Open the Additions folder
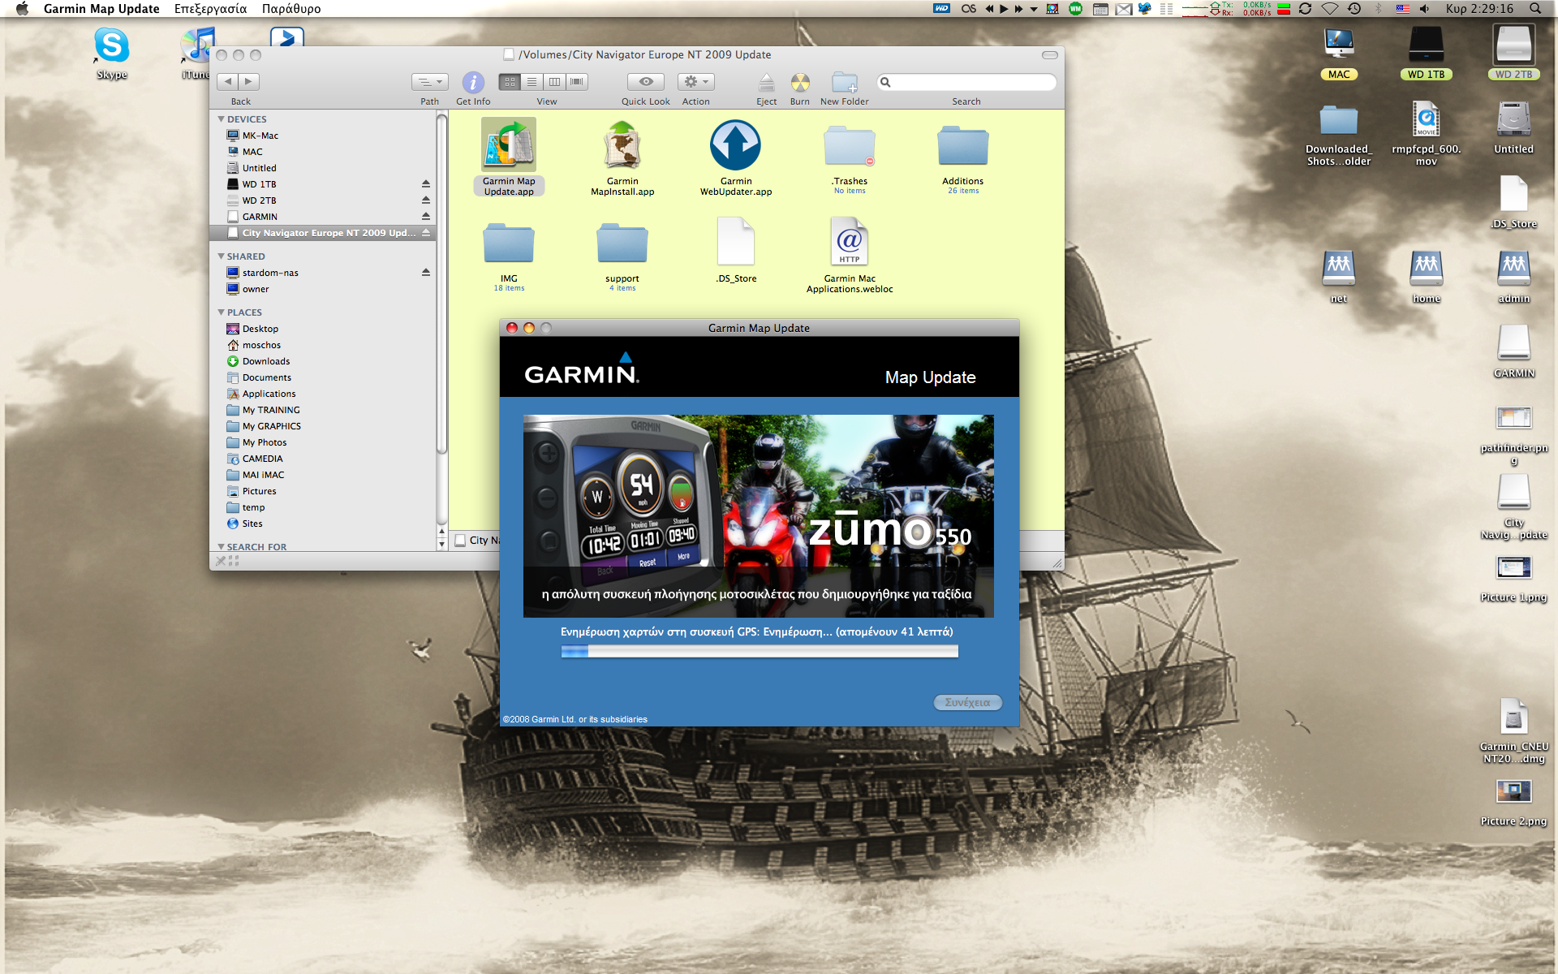This screenshot has height=974, width=1558. (x=963, y=158)
